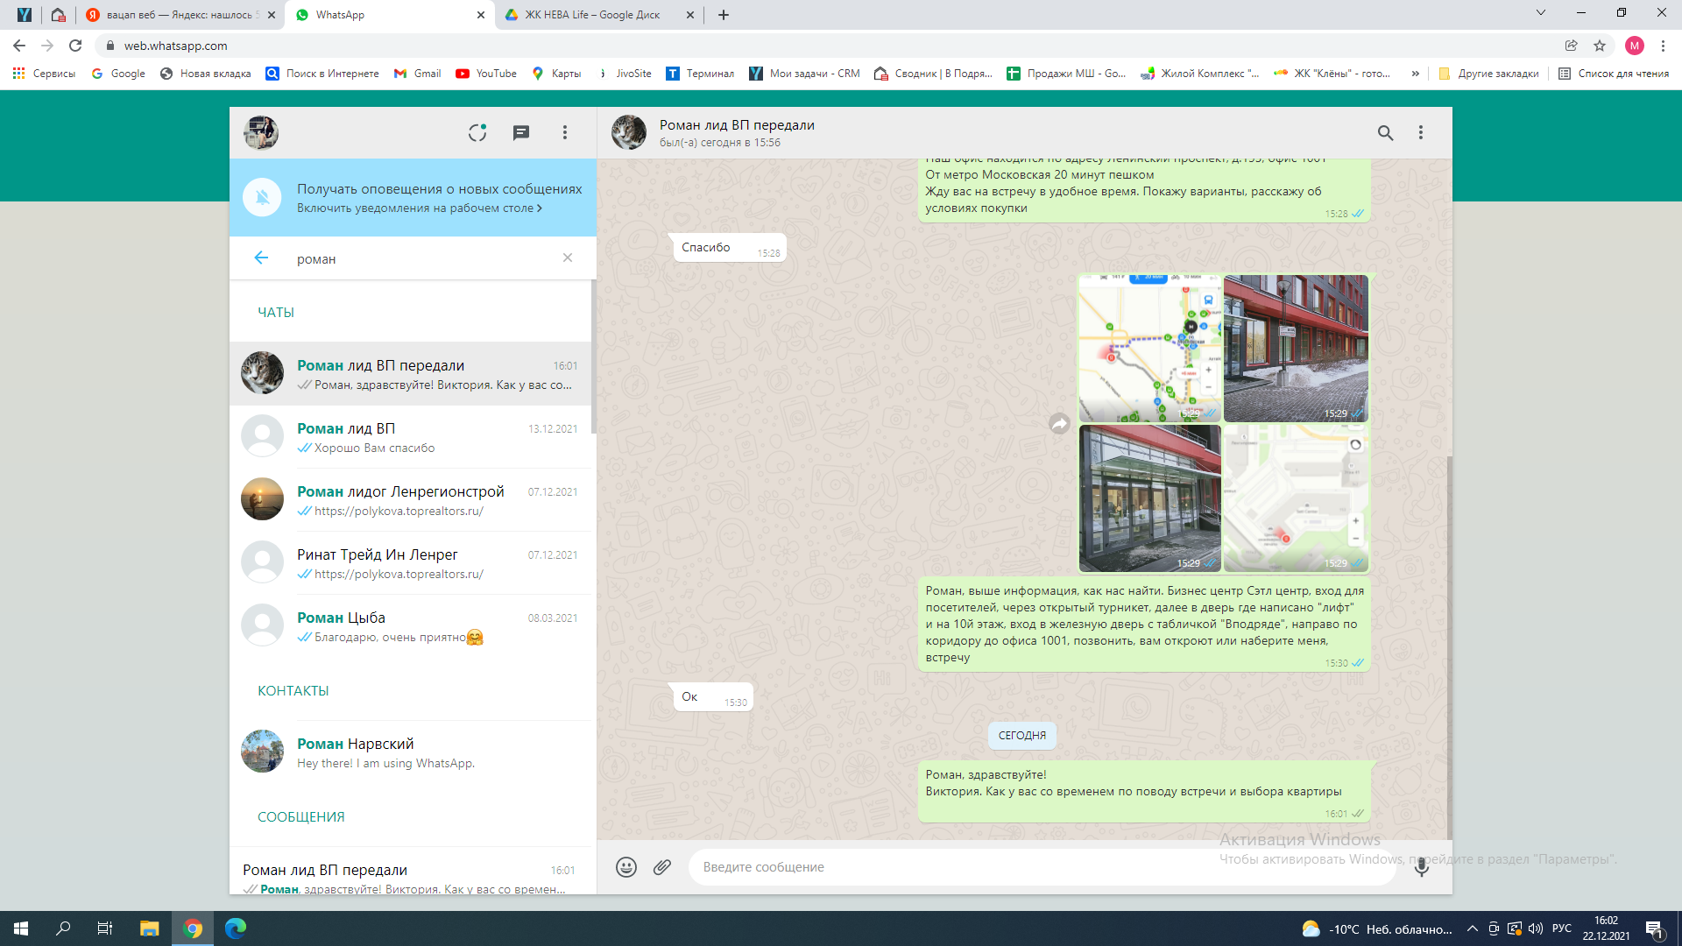The width and height of the screenshot is (1682, 946).
Task: Go back from search results
Action: (261, 258)
